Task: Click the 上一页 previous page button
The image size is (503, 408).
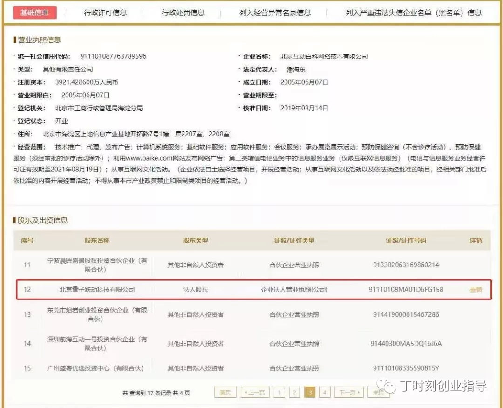Action: (255, 392)
